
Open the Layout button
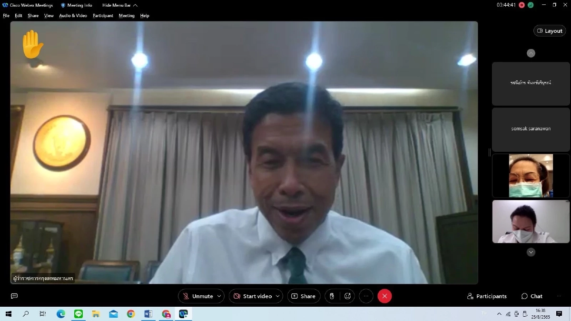point(550,31)
